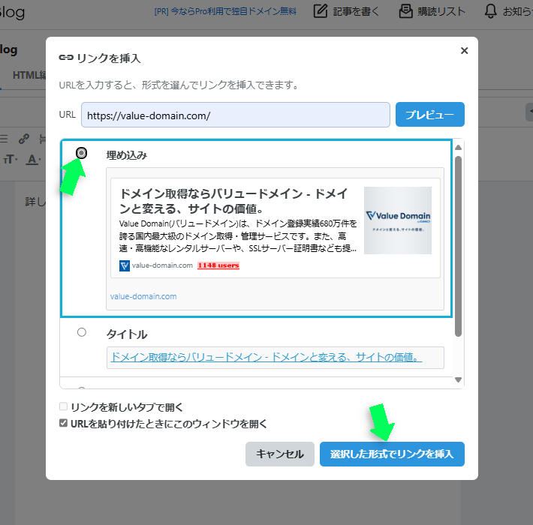Click the format list scroll down arrow
The width and height of the screenshot is (533, 525).
(458, 379)
